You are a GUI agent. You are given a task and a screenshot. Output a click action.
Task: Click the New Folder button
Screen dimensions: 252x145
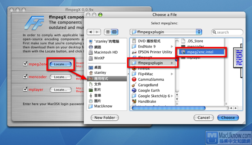105,118
